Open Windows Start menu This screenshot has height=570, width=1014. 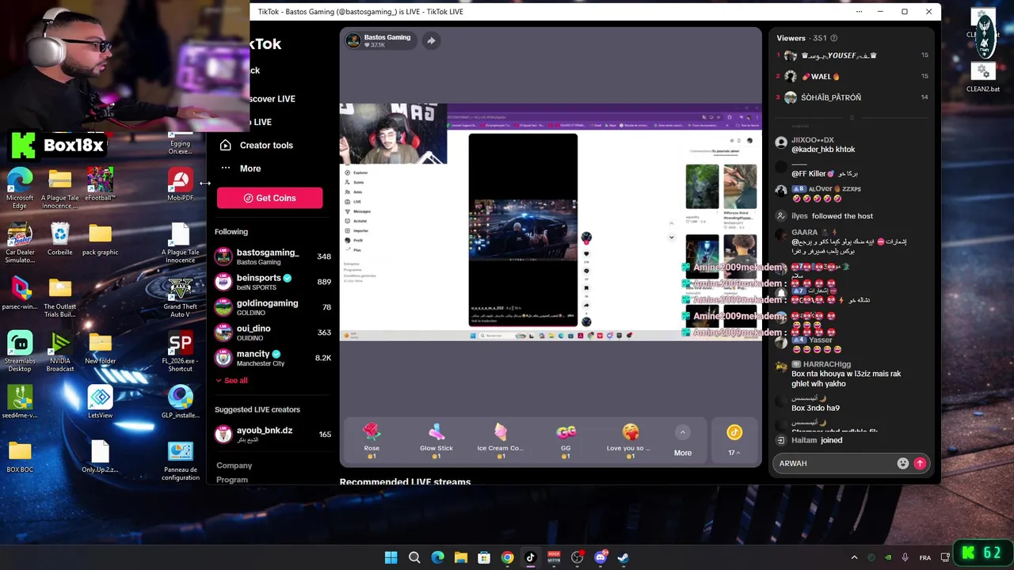[391, 557]
